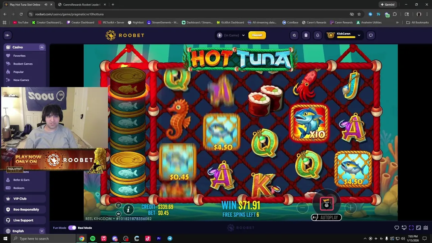Click the Roobet logo

[125, 35]
